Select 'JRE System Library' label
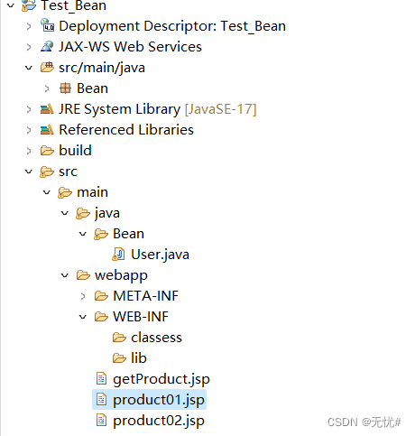415x436 pixels. tap(120, 109)
